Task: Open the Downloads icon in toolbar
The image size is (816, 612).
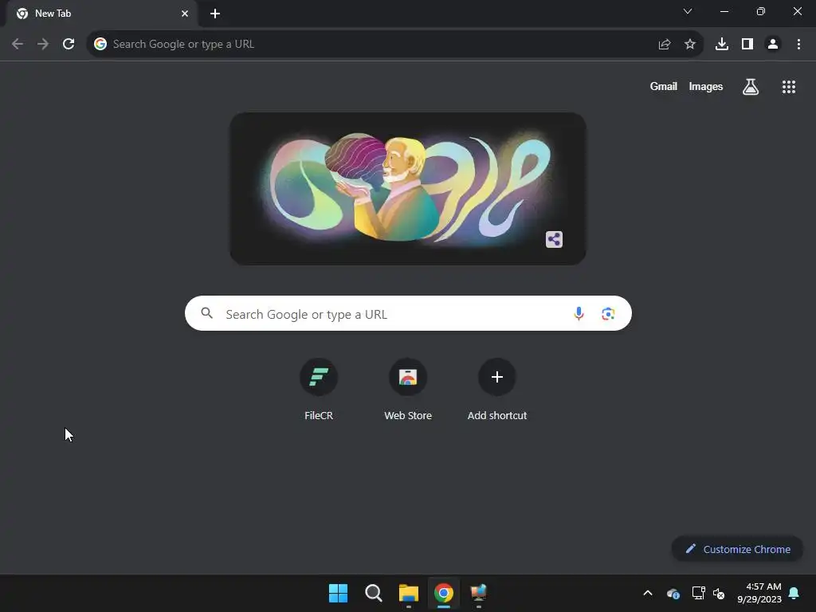Action: click(x=722, y=45)
